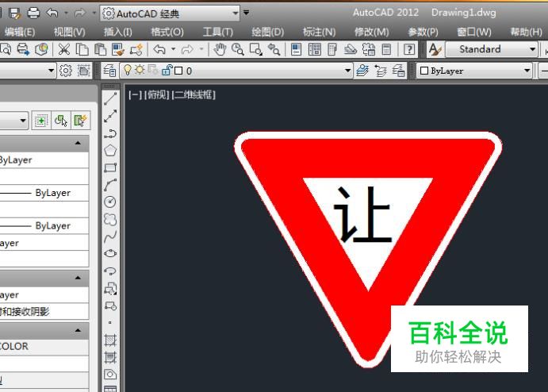Collapse the first properties section arrow
The height and width of the screenshot is (392, 548).
pyautogui.click(x=78, y=143)
